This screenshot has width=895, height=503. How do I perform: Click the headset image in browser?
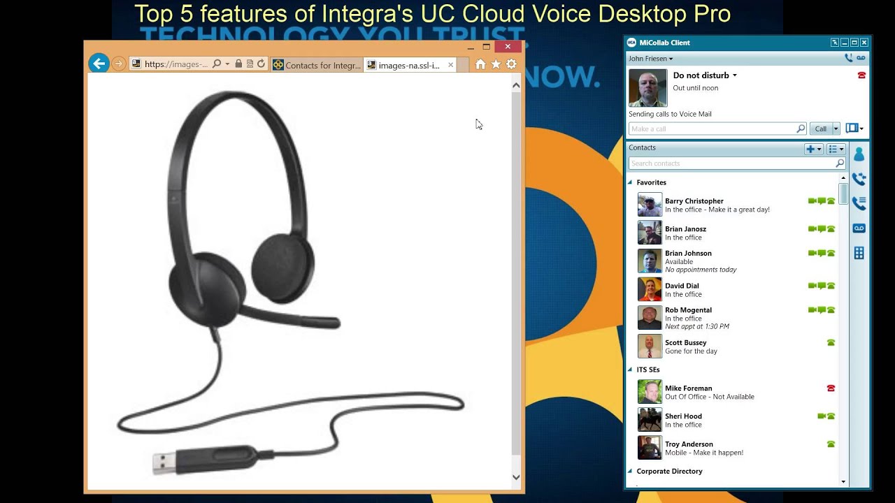pyautogui.click(x=290, y=283)
